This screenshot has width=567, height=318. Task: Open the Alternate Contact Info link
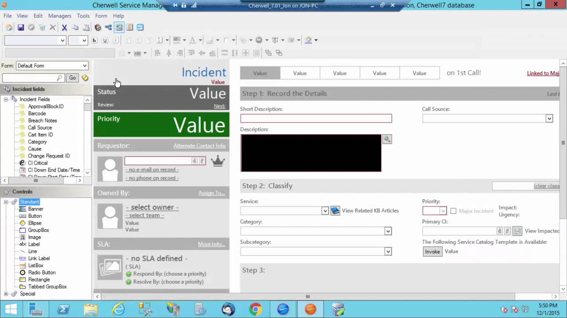(199, 146)
